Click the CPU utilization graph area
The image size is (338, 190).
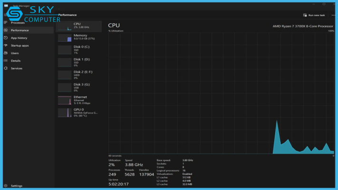click(x=221, y=93)
